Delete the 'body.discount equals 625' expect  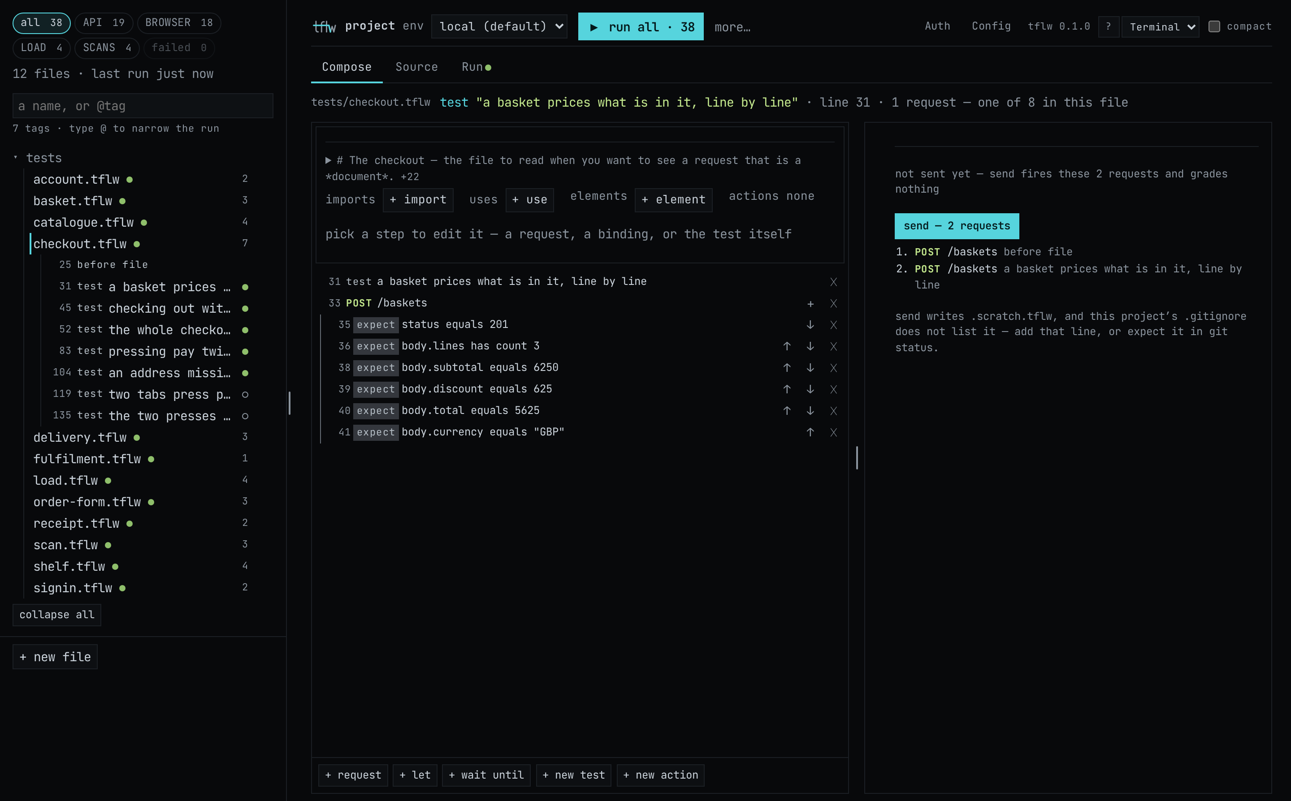(x=833, y=389)
